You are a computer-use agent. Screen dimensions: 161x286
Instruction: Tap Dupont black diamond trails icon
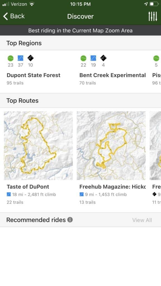click(x=30, y=58)
